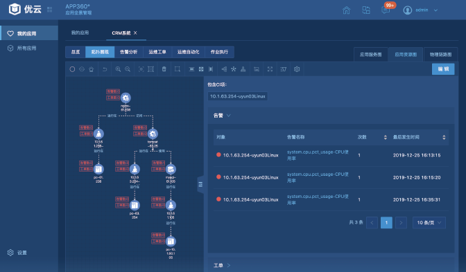This screenshot has height=272, width=466.
Task: Open the 总览 tab
Action: 76,52
